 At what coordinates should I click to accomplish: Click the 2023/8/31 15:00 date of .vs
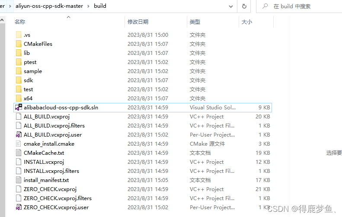(x=148, y=35)
